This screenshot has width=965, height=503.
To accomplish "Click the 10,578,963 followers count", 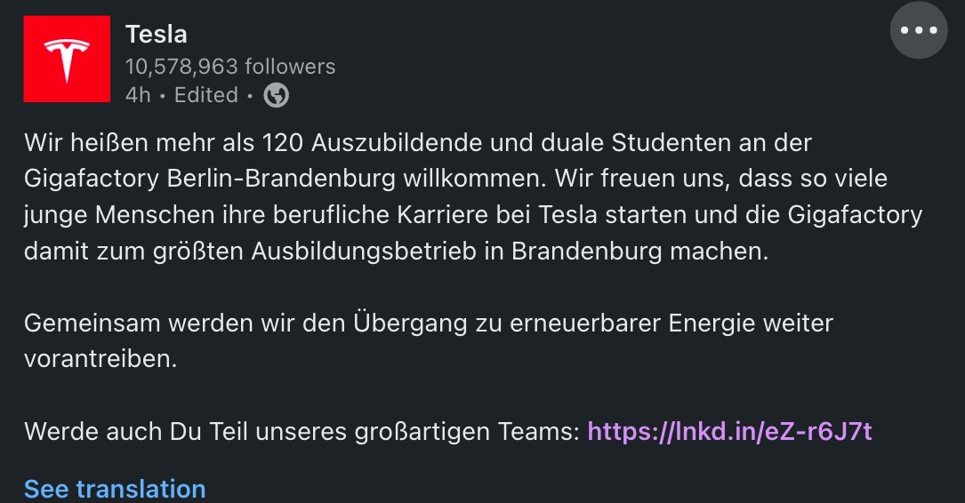I will pos(230,67).
